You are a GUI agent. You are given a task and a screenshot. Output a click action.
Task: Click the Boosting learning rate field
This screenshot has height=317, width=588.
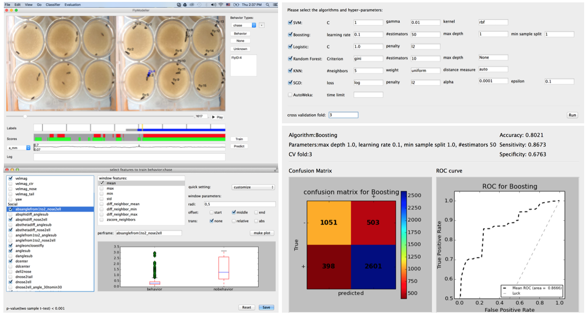[368, 34]
